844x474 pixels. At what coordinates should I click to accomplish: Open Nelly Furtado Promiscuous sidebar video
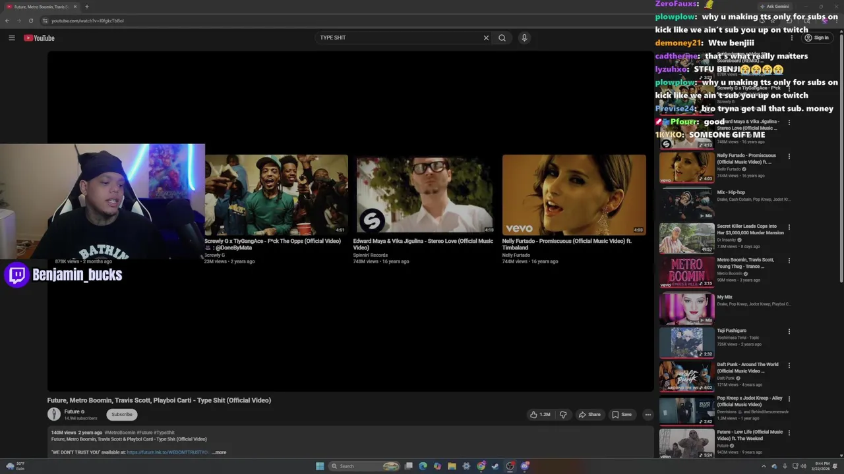686,167
